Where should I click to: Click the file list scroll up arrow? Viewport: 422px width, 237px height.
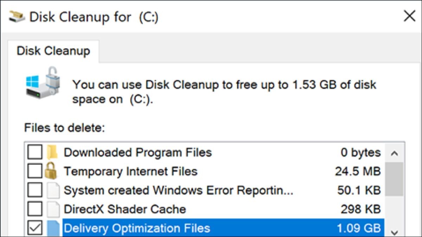point(394,153)
